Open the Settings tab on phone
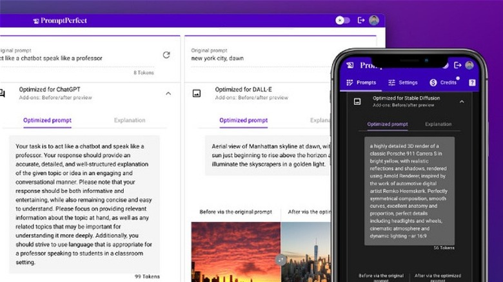 tap(403, 82)
